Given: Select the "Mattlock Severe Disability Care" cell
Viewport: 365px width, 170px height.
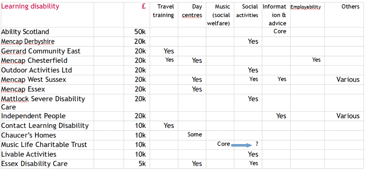Looking at the screenshot, I should tap(43, 103).
